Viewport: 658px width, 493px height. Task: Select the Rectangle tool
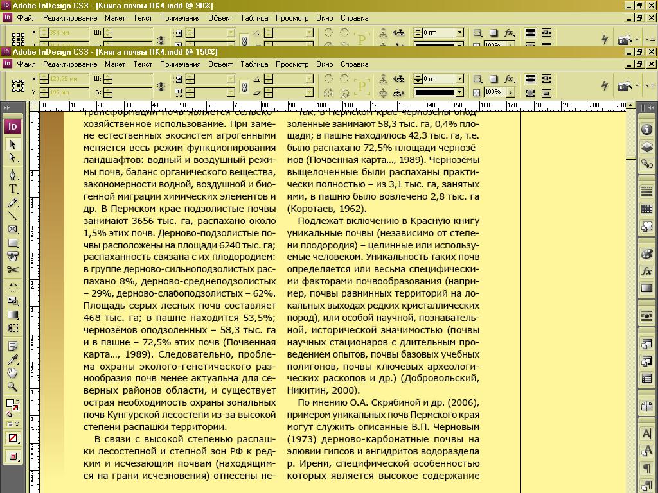13,243
